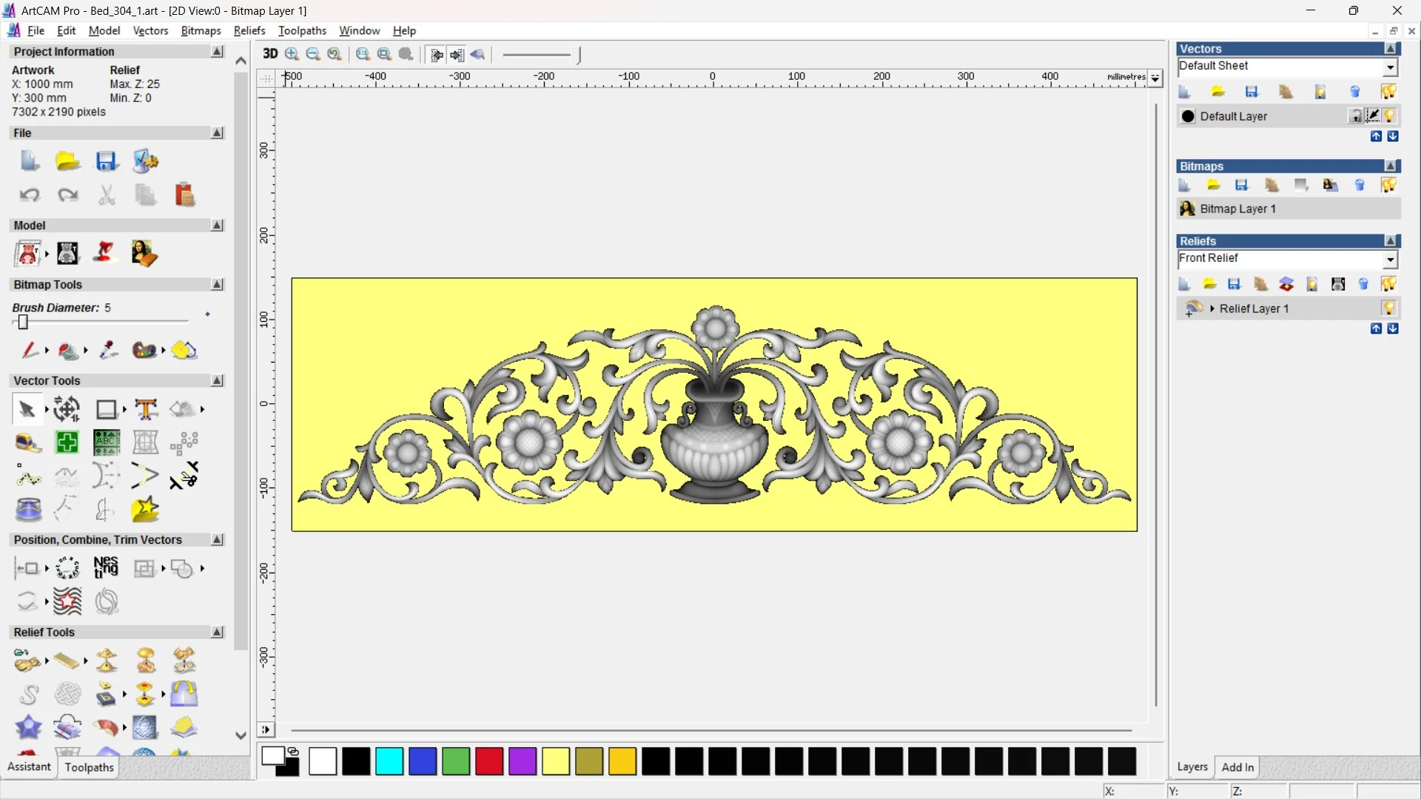Toggle lock on Default Layer
This screenshot has height=799, width=1421.
click(x=1355, y=116)
